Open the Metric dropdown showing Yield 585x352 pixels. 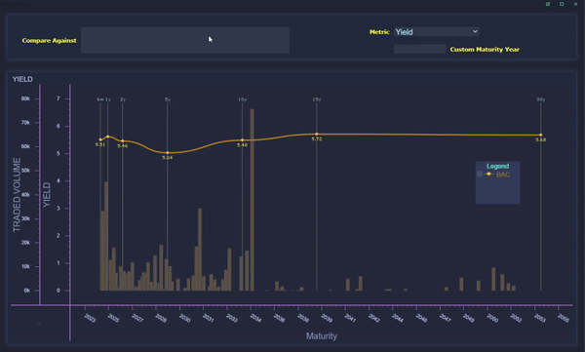437,32
